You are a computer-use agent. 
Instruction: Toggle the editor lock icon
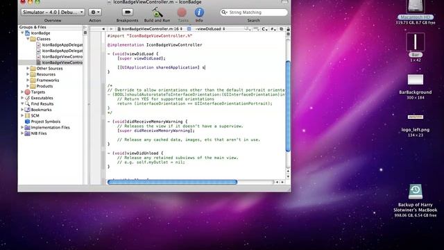[288, 29]
